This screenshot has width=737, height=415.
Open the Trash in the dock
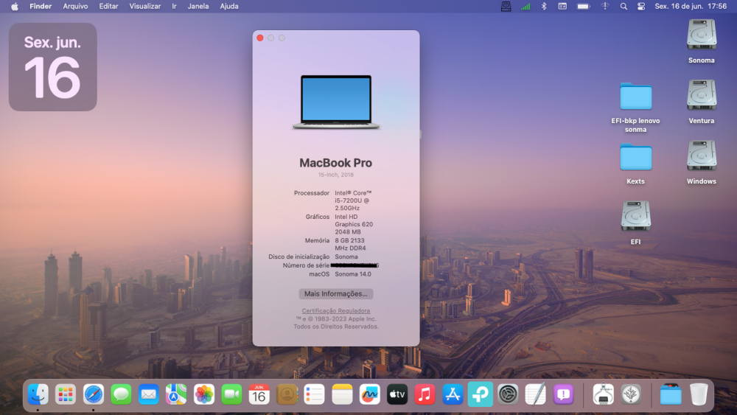pyautogui.click(x=699, y=394)
